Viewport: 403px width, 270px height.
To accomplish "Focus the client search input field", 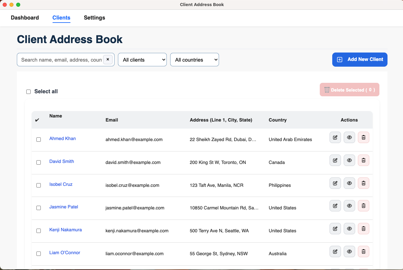I will tap(61, 60).
